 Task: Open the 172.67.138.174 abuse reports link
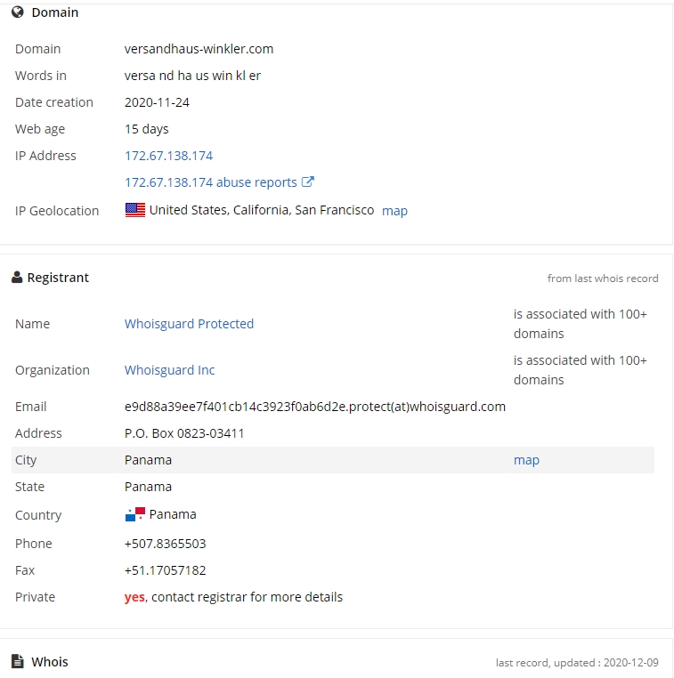211,182
